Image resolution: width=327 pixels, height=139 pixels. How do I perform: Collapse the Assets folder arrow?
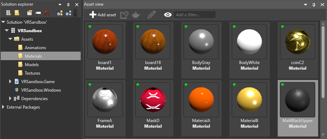click(x=10, y=39)
